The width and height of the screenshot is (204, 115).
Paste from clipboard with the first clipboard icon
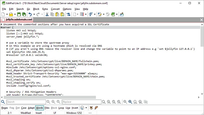pyautogui.click(x=57, y=14)
